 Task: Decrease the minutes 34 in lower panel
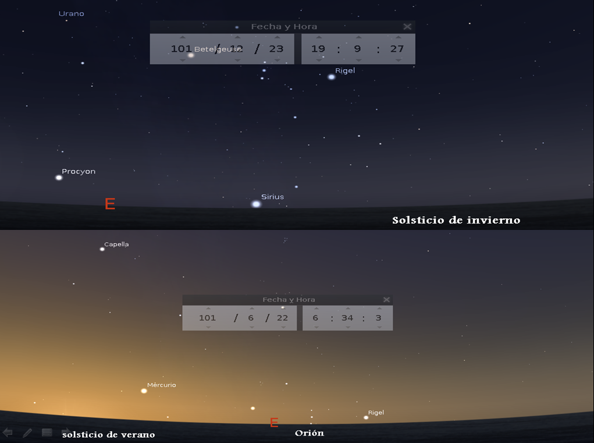click(x=347, y=327)
